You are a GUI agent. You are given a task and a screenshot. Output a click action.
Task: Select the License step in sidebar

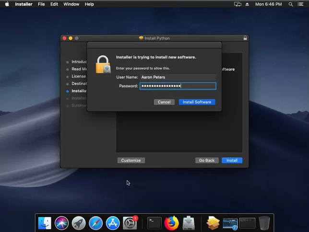click(x=78, y=76)
